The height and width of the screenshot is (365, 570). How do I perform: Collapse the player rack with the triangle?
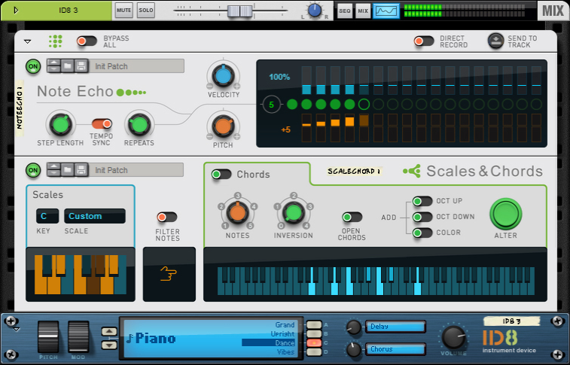[28, 42]
